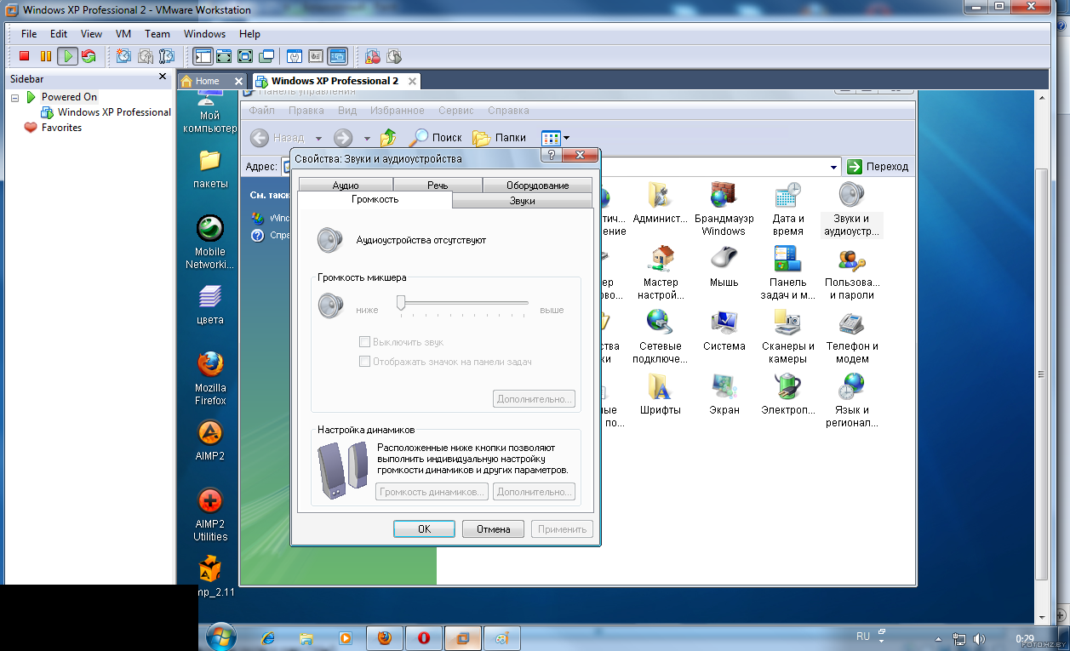Close the VMware Sidebar panel

click(163, 77)
